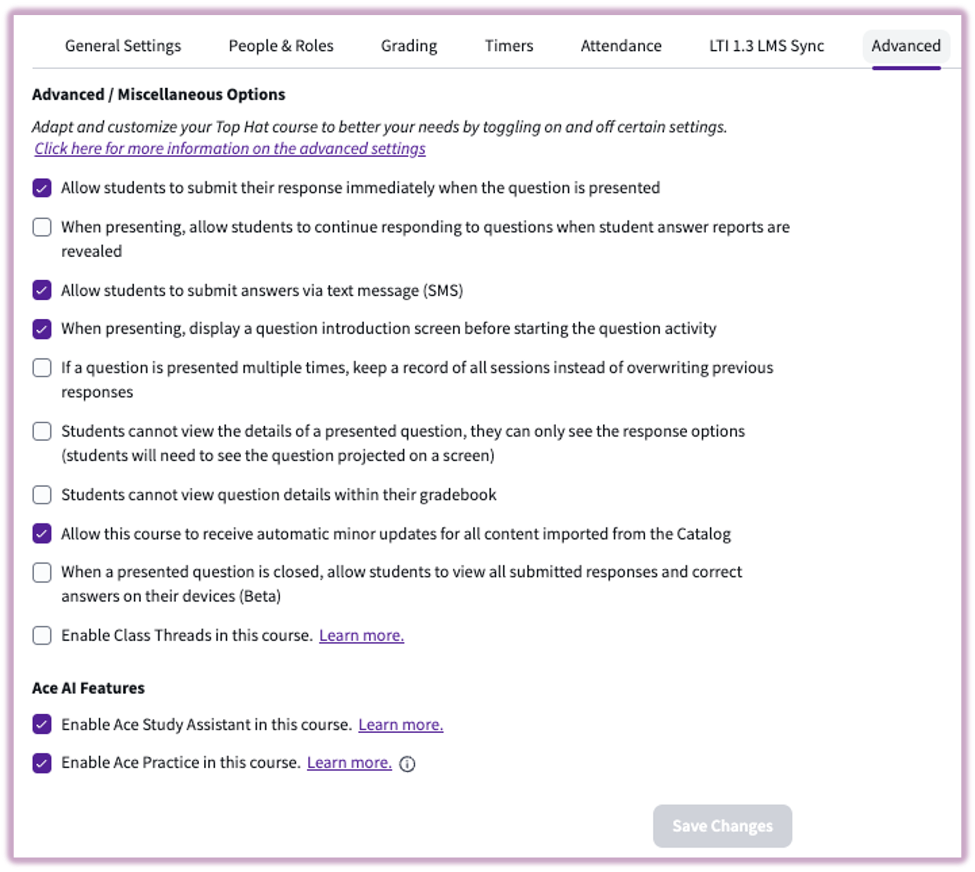975x872 pixels.
Task: Click Learn more beside Enable Ace Practice
Action: pyautogui.click(x=349, y=762)
